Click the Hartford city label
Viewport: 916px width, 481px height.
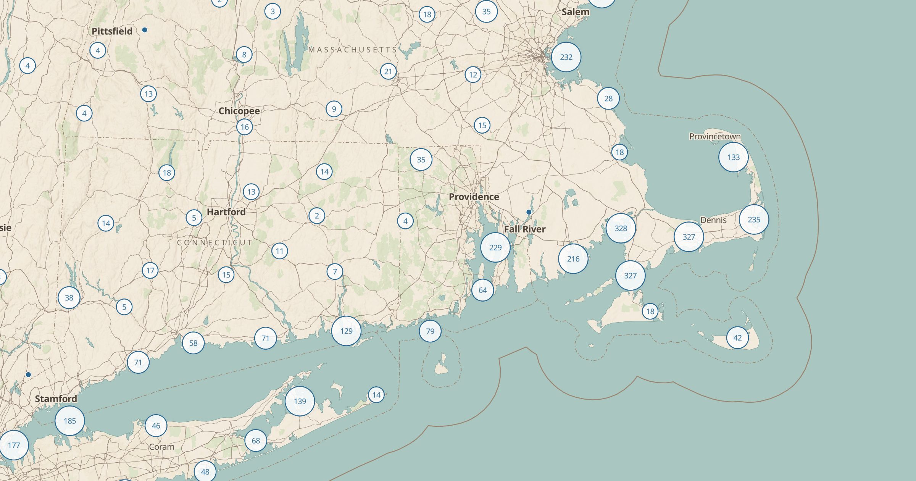click(x=226, y=212)
